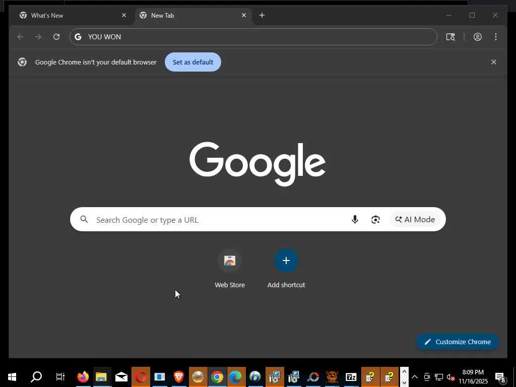Open the 7-Zip taskbar icon

(x=351, y=377)
